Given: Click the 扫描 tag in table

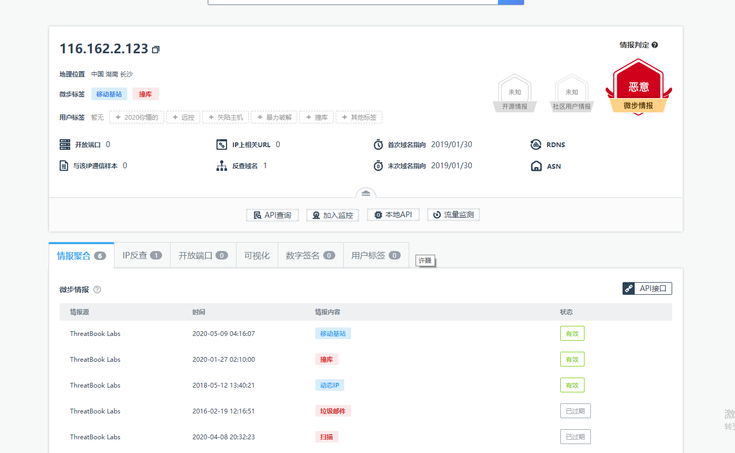Looking at the screenshot, I should (x=327, y=437).
